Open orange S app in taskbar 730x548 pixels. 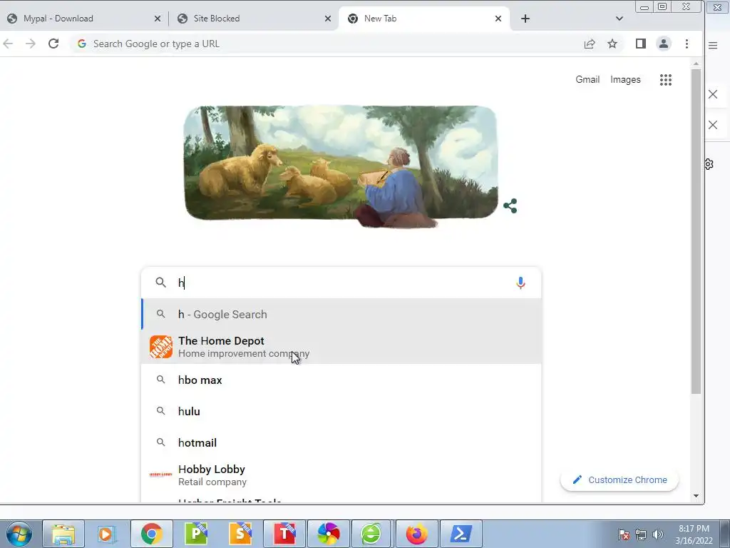pyautogui.click(x=240, y=534)
